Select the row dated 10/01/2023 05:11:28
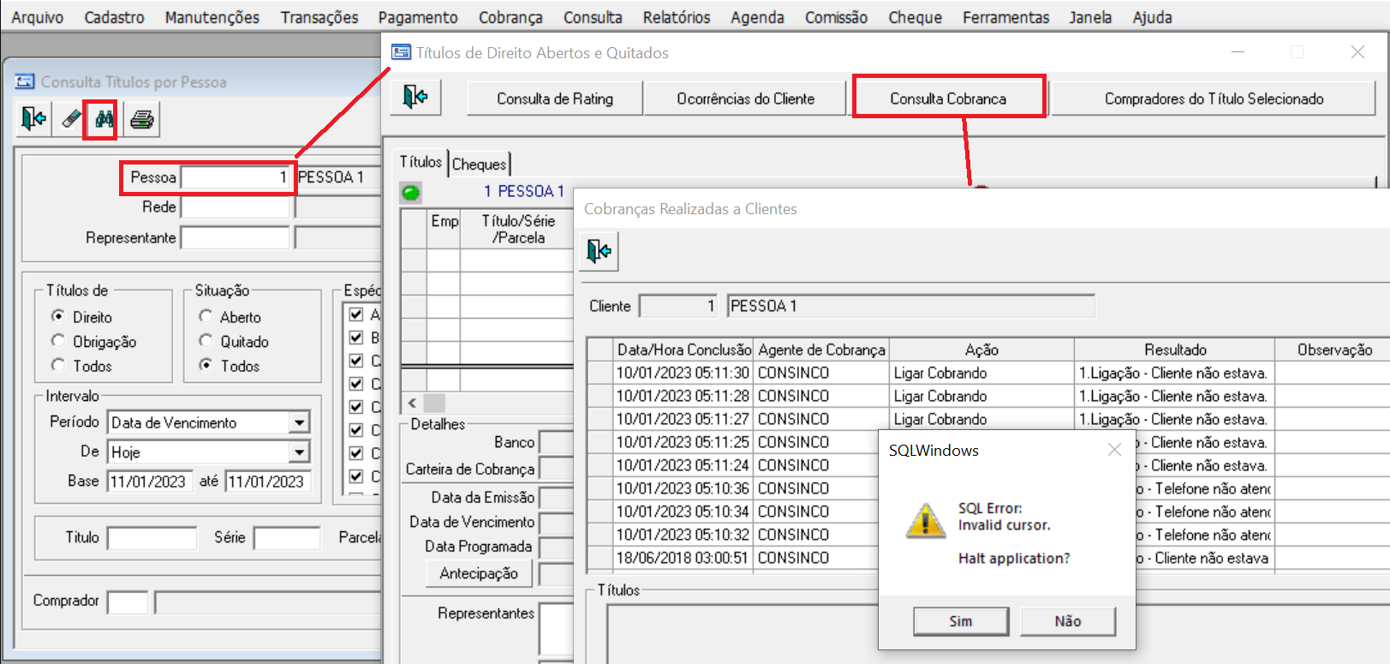The width and height of the screenshot is (1390, 664). tap(987, 396)
